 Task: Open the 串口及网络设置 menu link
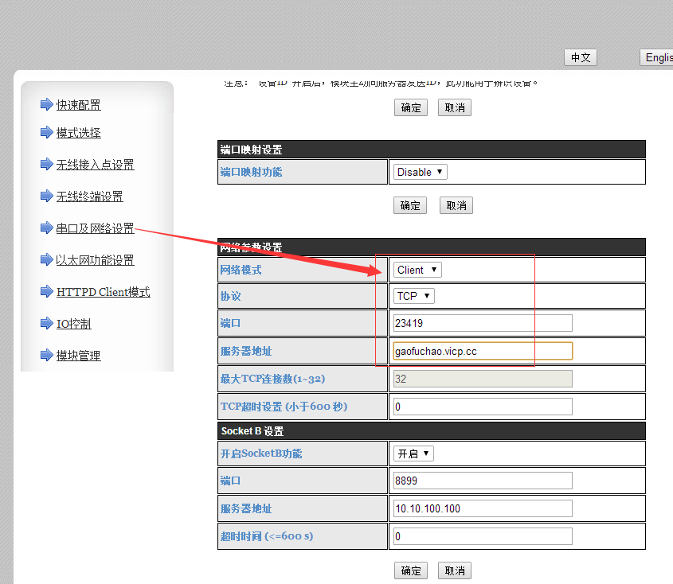click(x=95, y=228)
